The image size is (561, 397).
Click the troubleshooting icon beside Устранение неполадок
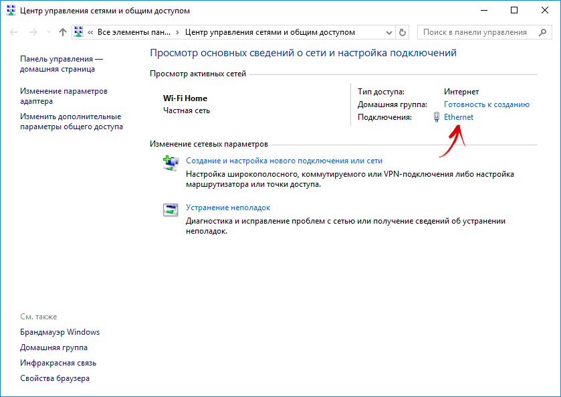(x=171, y=210)
